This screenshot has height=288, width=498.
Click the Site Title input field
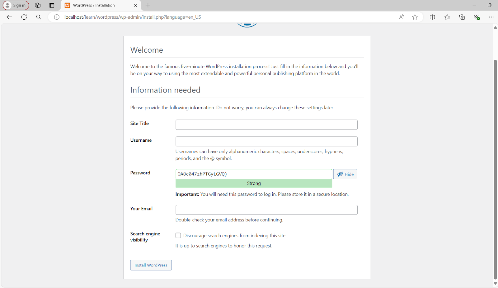[266, 125]
